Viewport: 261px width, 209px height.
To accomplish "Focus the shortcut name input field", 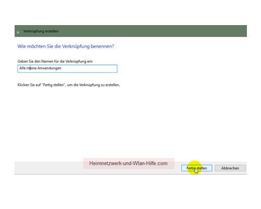I will tap(67, 68).
